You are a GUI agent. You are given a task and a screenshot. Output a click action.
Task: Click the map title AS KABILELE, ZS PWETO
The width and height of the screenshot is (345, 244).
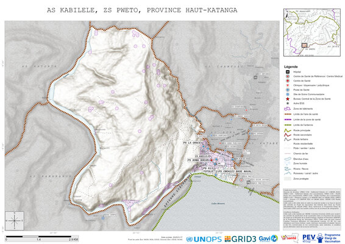point(142,10)
